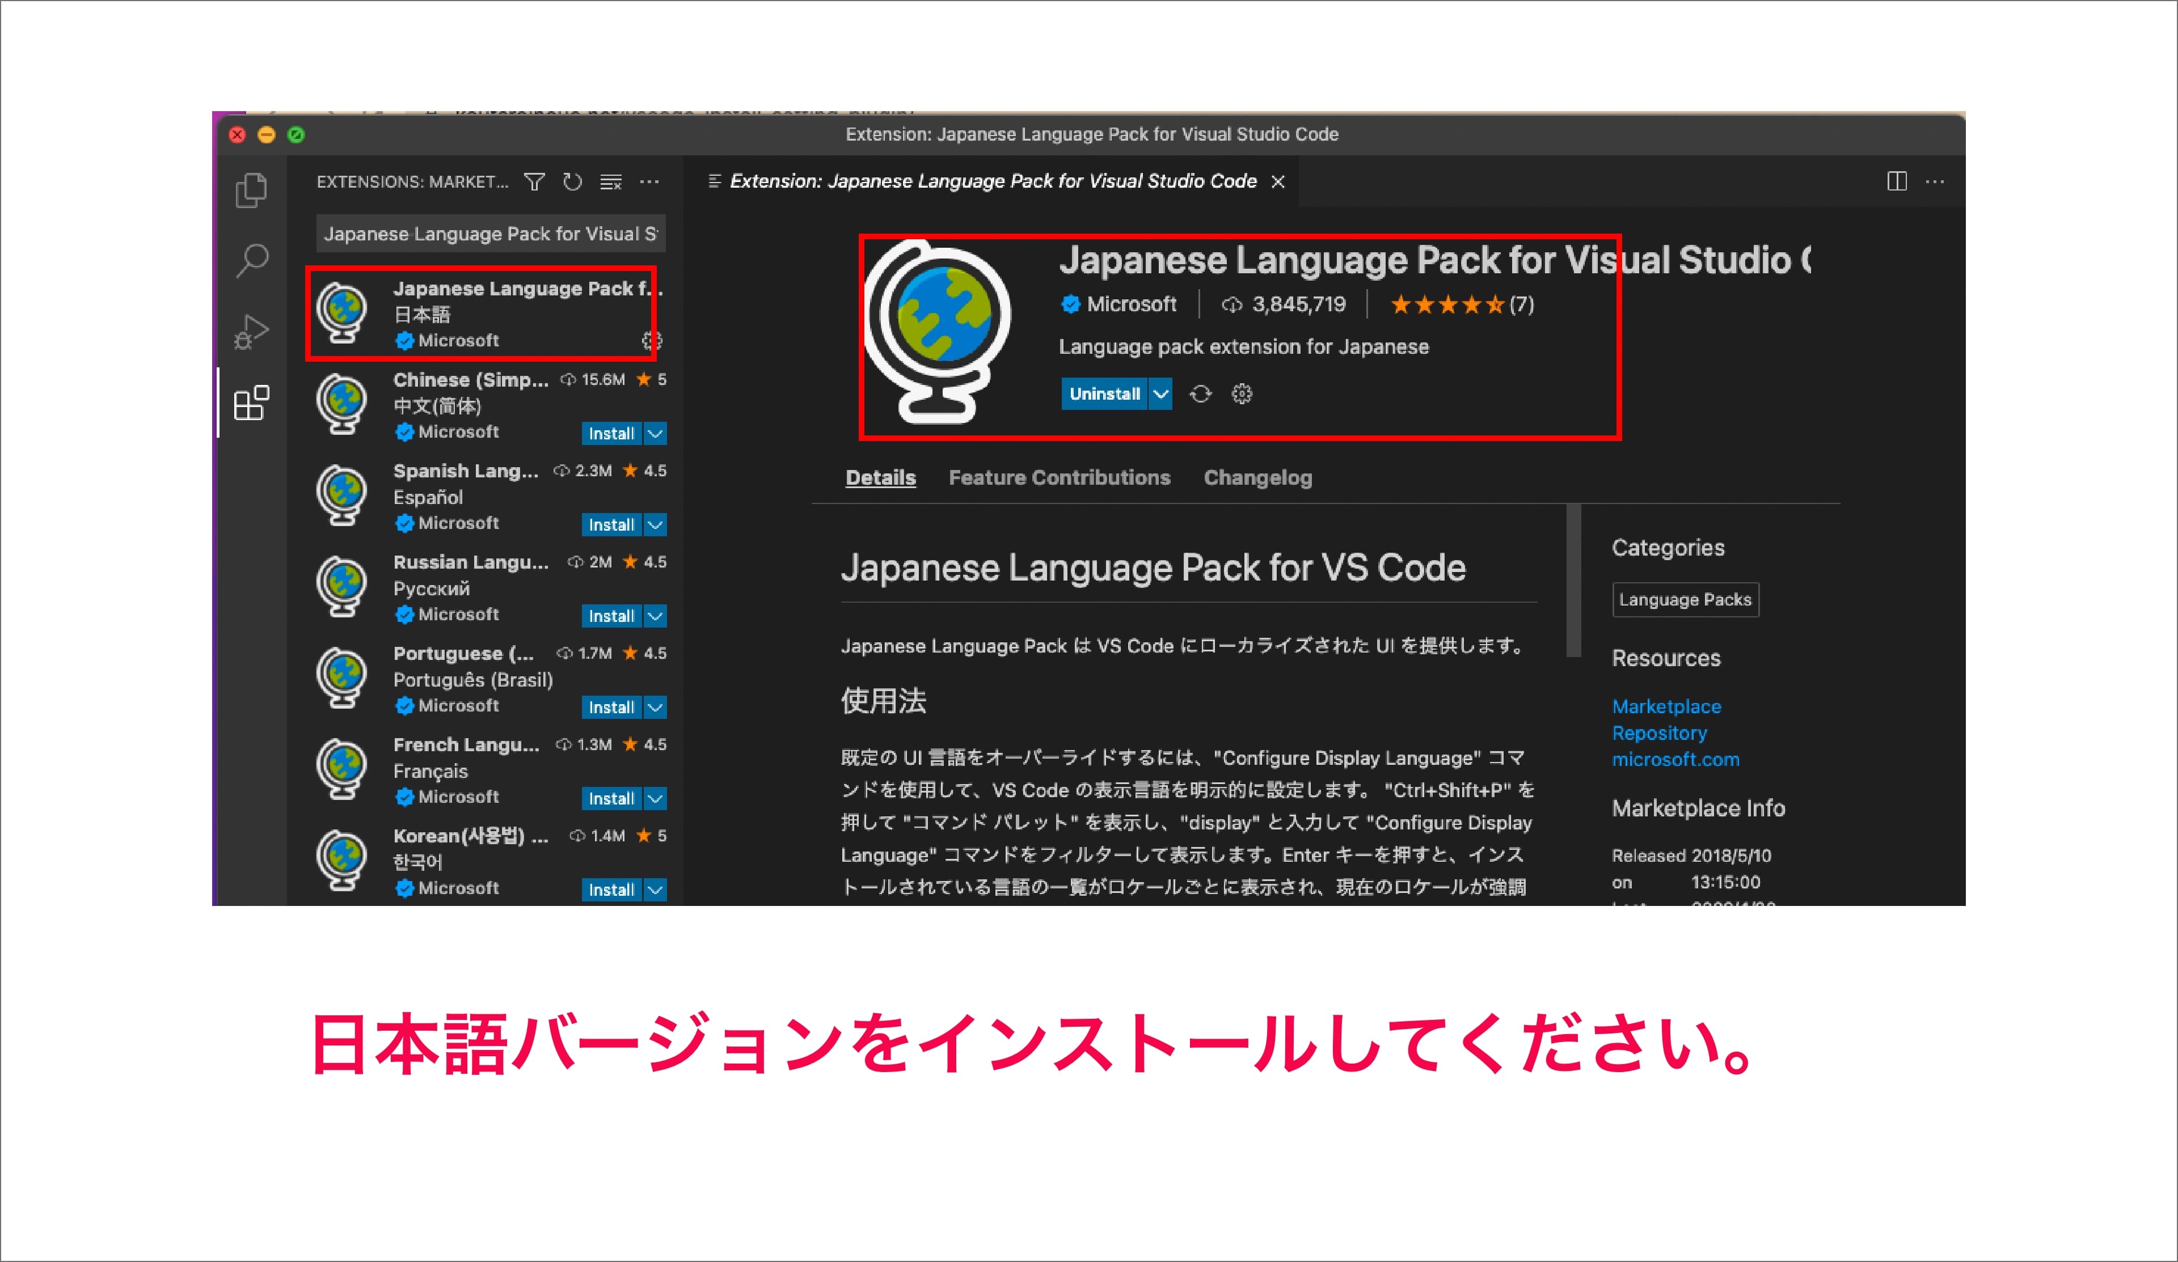Viewport: 2178px width, 1262px height.
Task: Click the Language Packs category tag
Action: coord(1685,599)
